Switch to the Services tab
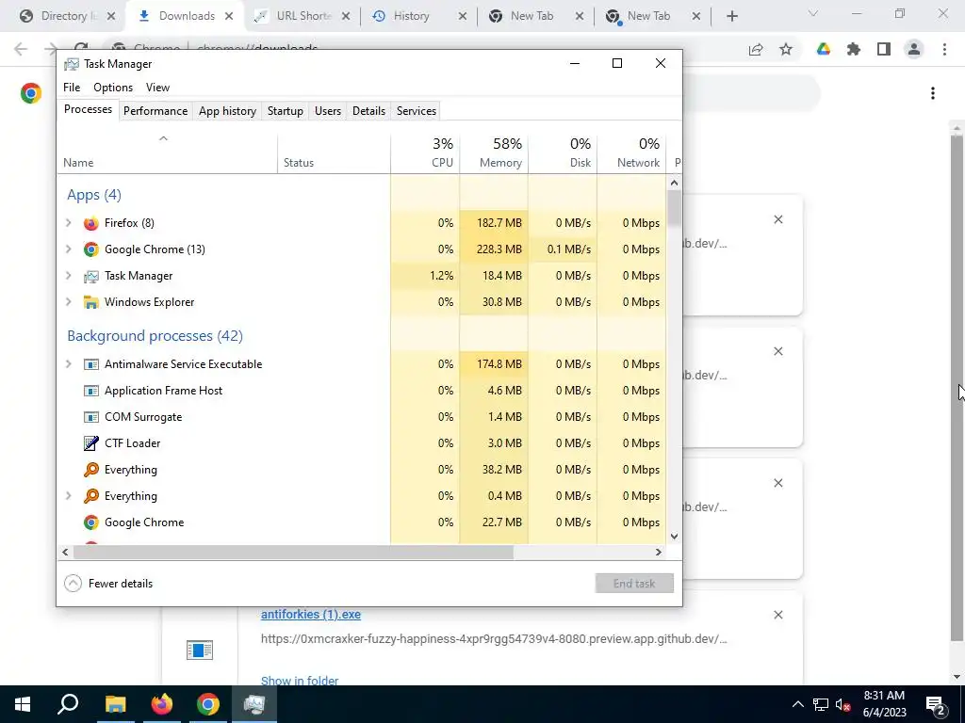This screenshot has height=723, width=965. coord(416,111)
